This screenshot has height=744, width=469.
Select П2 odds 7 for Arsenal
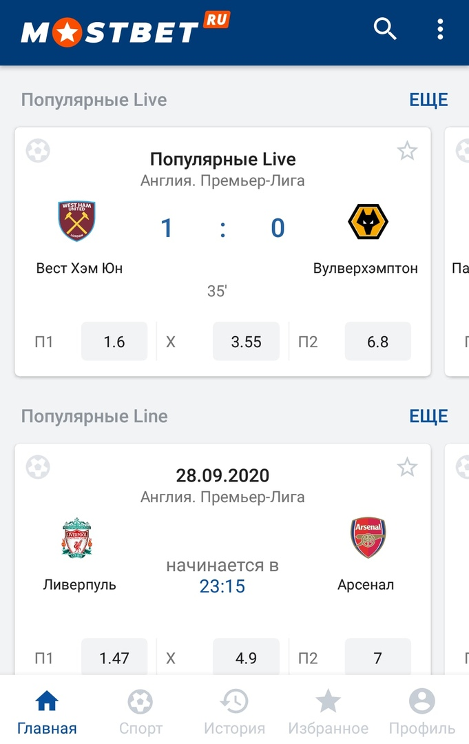(378, 657)
